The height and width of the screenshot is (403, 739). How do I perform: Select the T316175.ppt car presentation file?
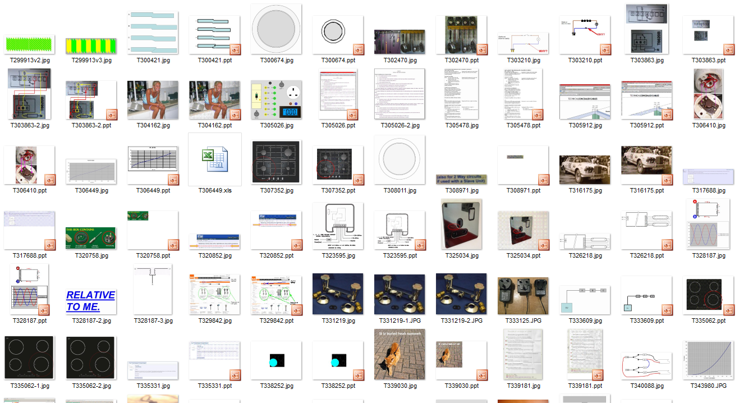tap(646, 165)
